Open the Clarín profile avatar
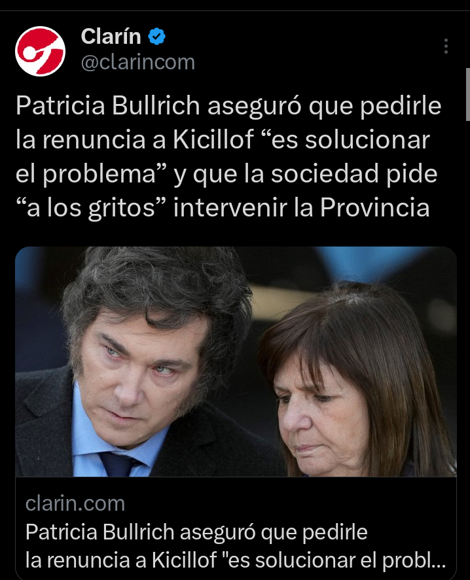Viewport: 470px width, 580px height. point(40,51)
